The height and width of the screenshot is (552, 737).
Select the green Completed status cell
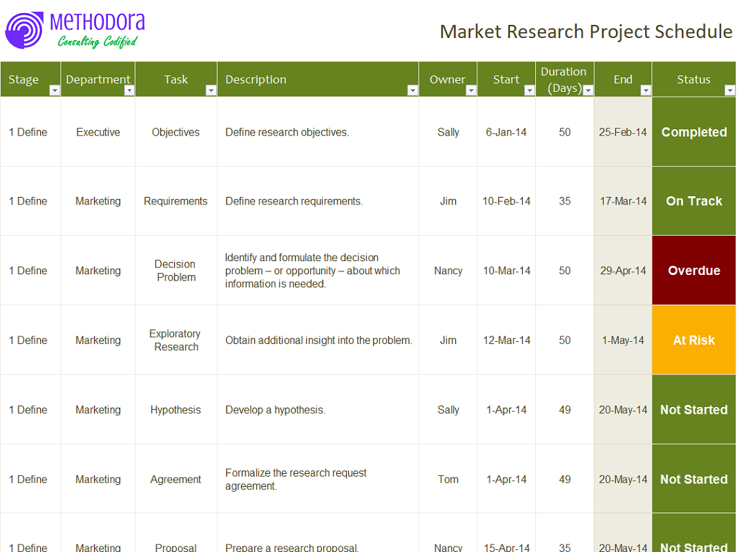[693, 132]
